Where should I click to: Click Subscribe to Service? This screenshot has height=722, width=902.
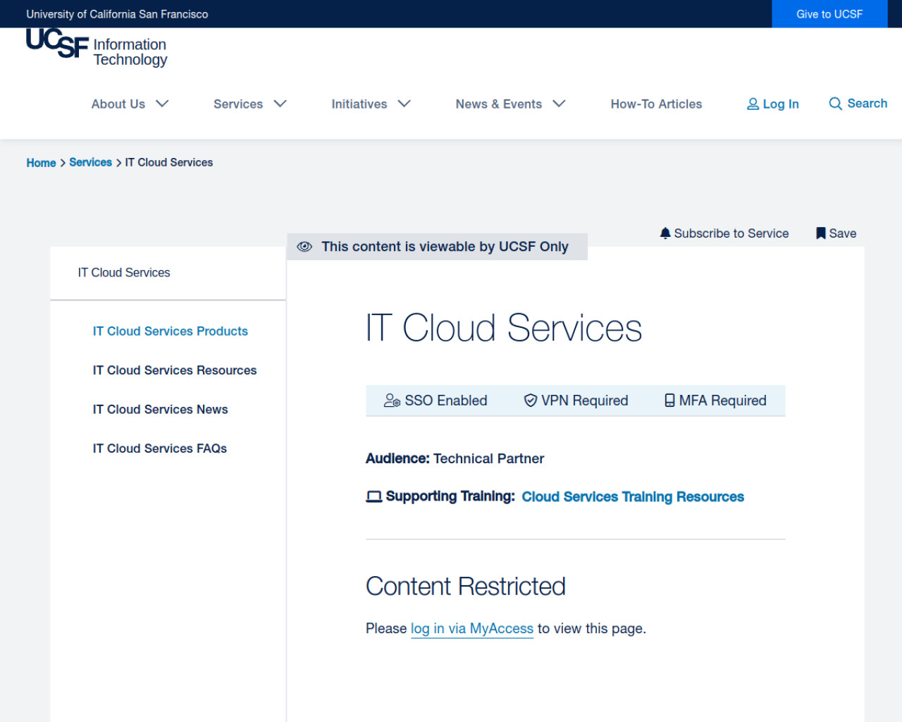[731, 233]
